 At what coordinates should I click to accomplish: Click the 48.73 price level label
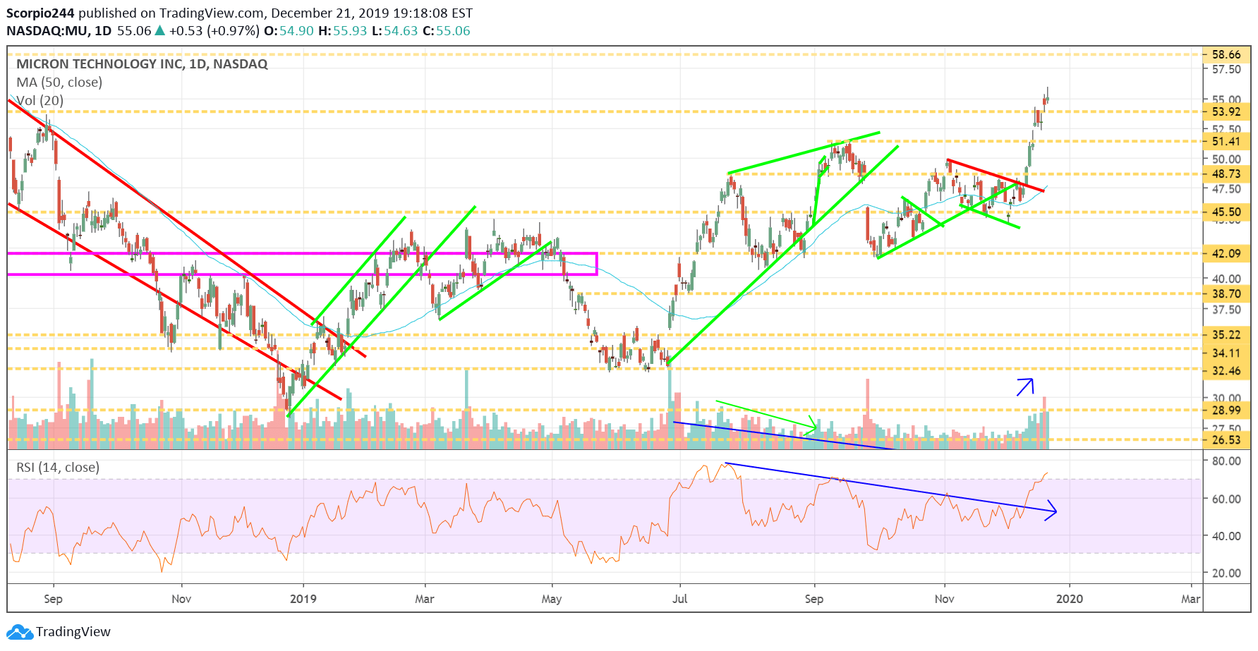coord(1226,174)
